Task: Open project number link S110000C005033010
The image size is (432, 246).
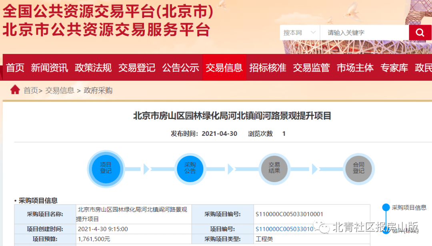Action: 284,229
